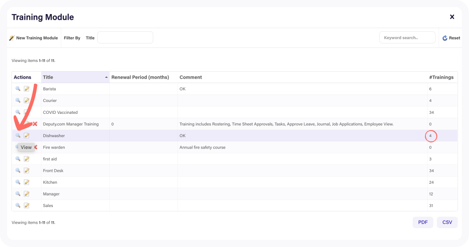Viewport: 469px width, 247px height.
Task: Focus the Title filter field
Action: [126, 38]
